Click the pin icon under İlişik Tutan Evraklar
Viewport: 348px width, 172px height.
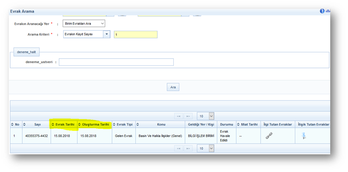(303, 135)
